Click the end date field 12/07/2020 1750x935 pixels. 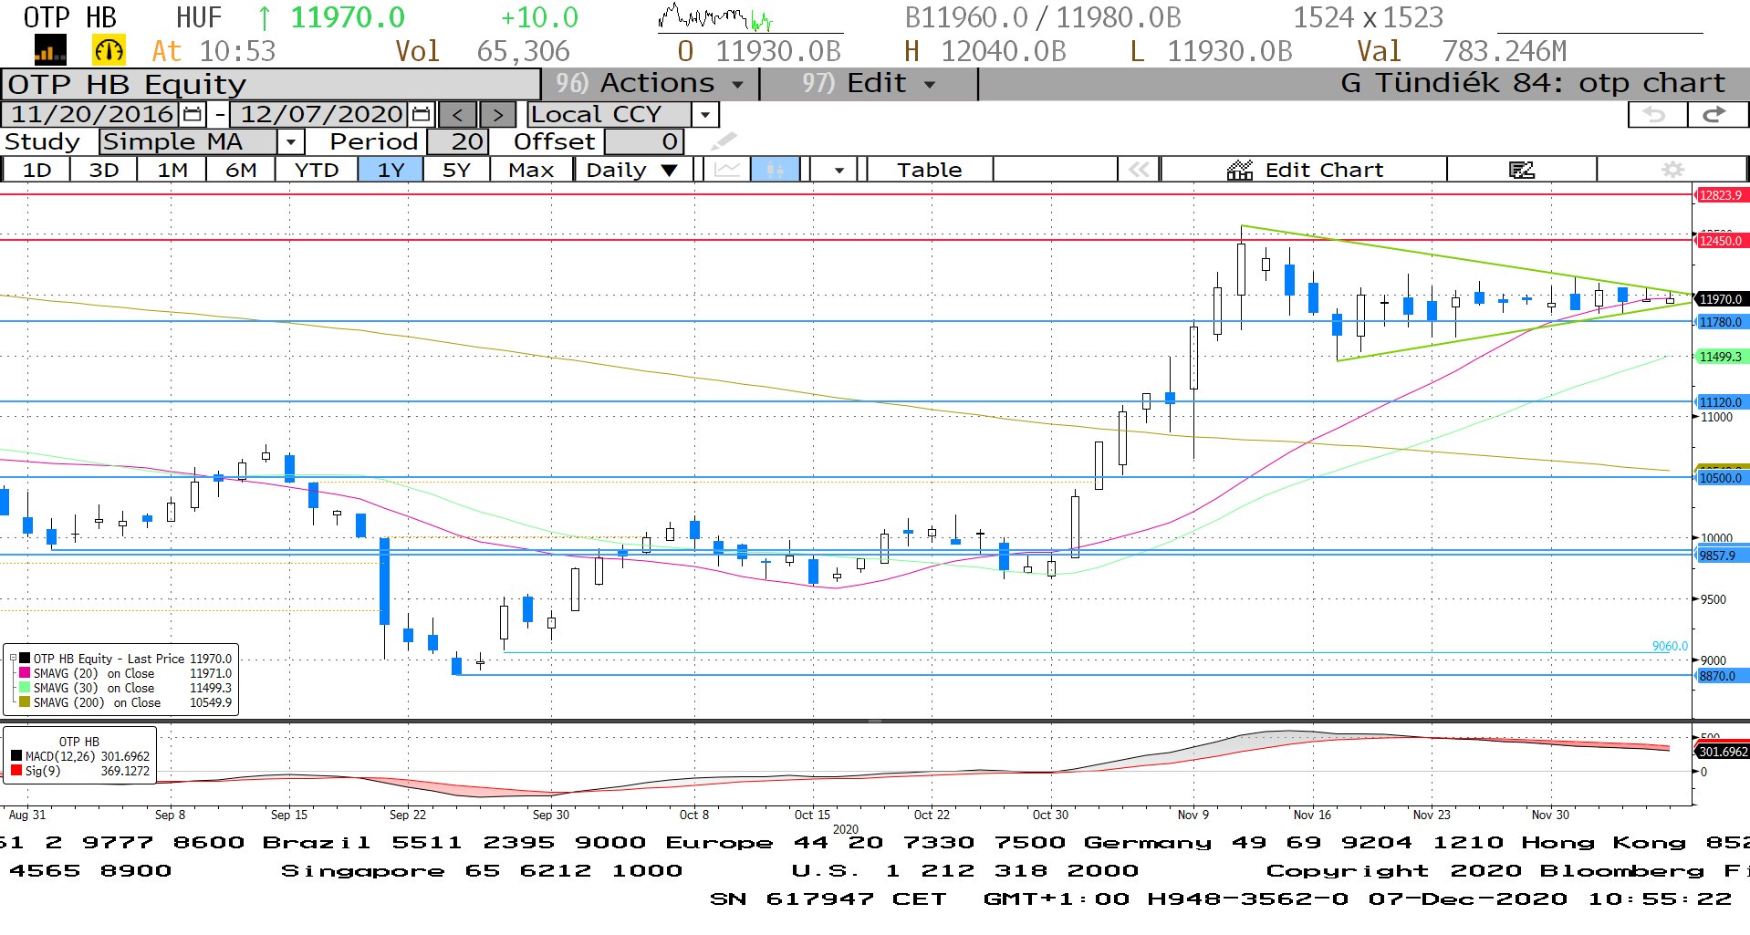(x=320, y=114)
